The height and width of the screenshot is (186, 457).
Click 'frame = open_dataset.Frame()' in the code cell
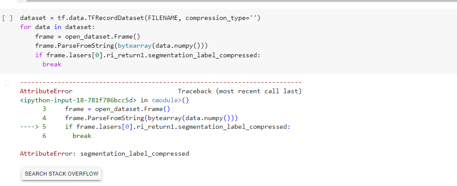[88, 36]
